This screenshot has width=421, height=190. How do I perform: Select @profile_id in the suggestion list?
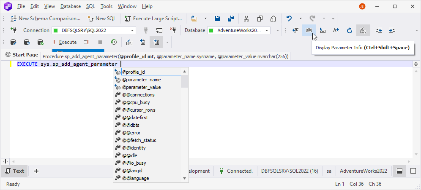pos(147,72)
